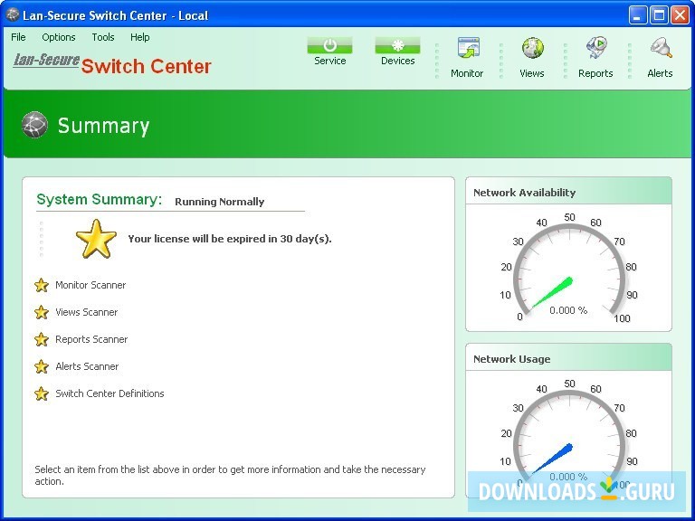Select the Reports Scanner item
Viewport: 695px width, 521px height.
pyautogui.click(x=91, y=339)
